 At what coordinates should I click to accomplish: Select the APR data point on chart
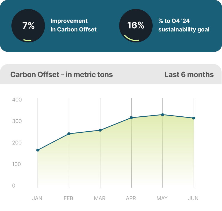pos(131,117)
